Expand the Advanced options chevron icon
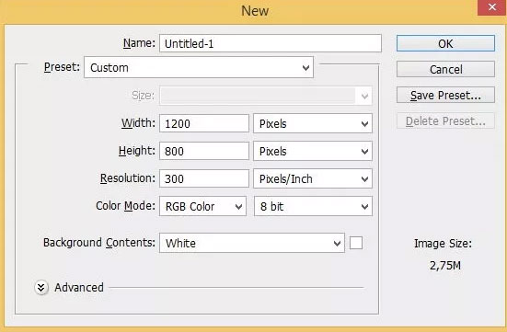The image size is (507, 332). click(41, 287)
